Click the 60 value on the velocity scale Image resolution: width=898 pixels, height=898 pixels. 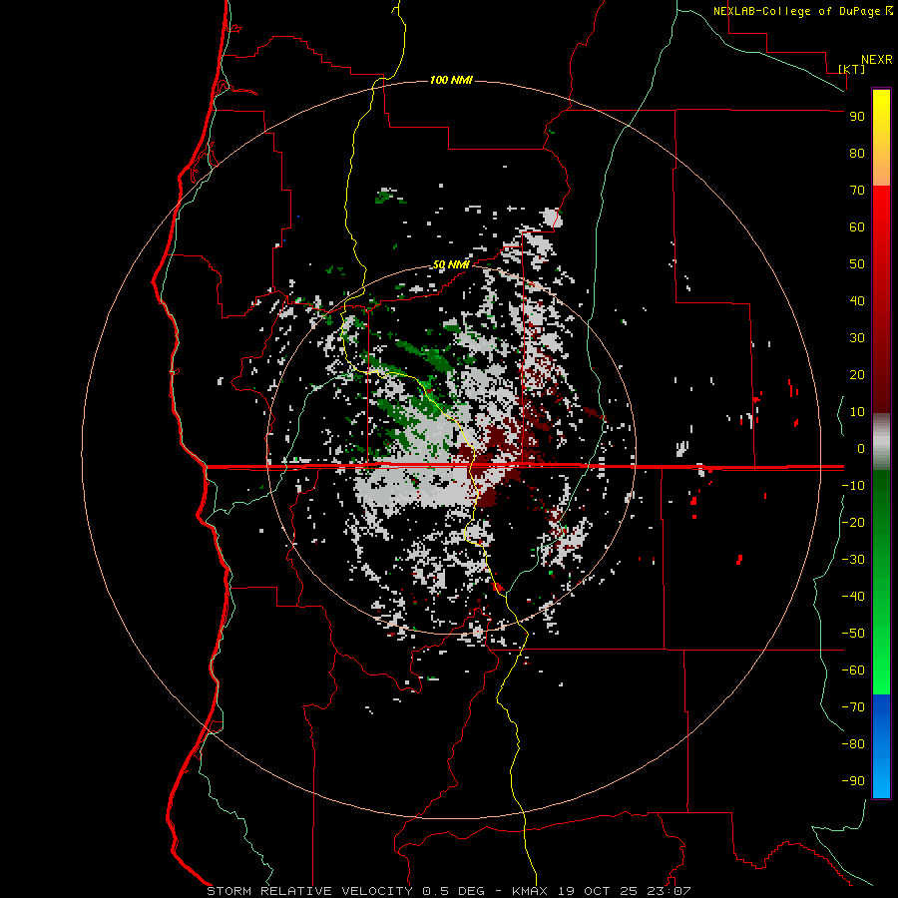coord(857,227)
